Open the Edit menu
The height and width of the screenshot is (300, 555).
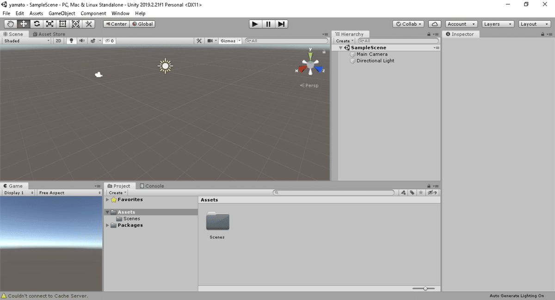tap(20, 13)
